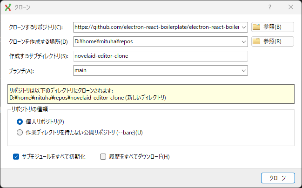Uncheck サブモジュールをすべて初期化 checkbox
Image resolution: width=302 pixels, height=188 pixels.
[16, 157]
